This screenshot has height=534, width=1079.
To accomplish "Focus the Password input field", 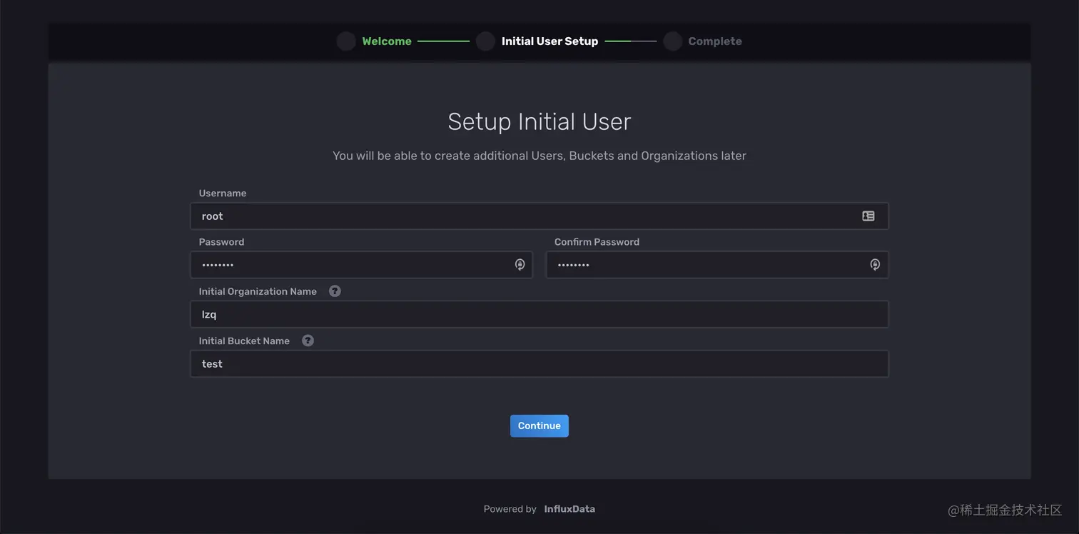I will point(361,265).
